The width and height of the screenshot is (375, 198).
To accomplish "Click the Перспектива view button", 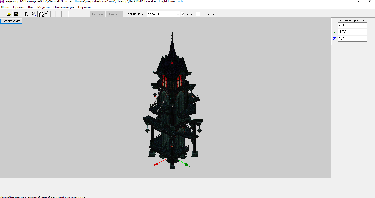I will point(11,21).
